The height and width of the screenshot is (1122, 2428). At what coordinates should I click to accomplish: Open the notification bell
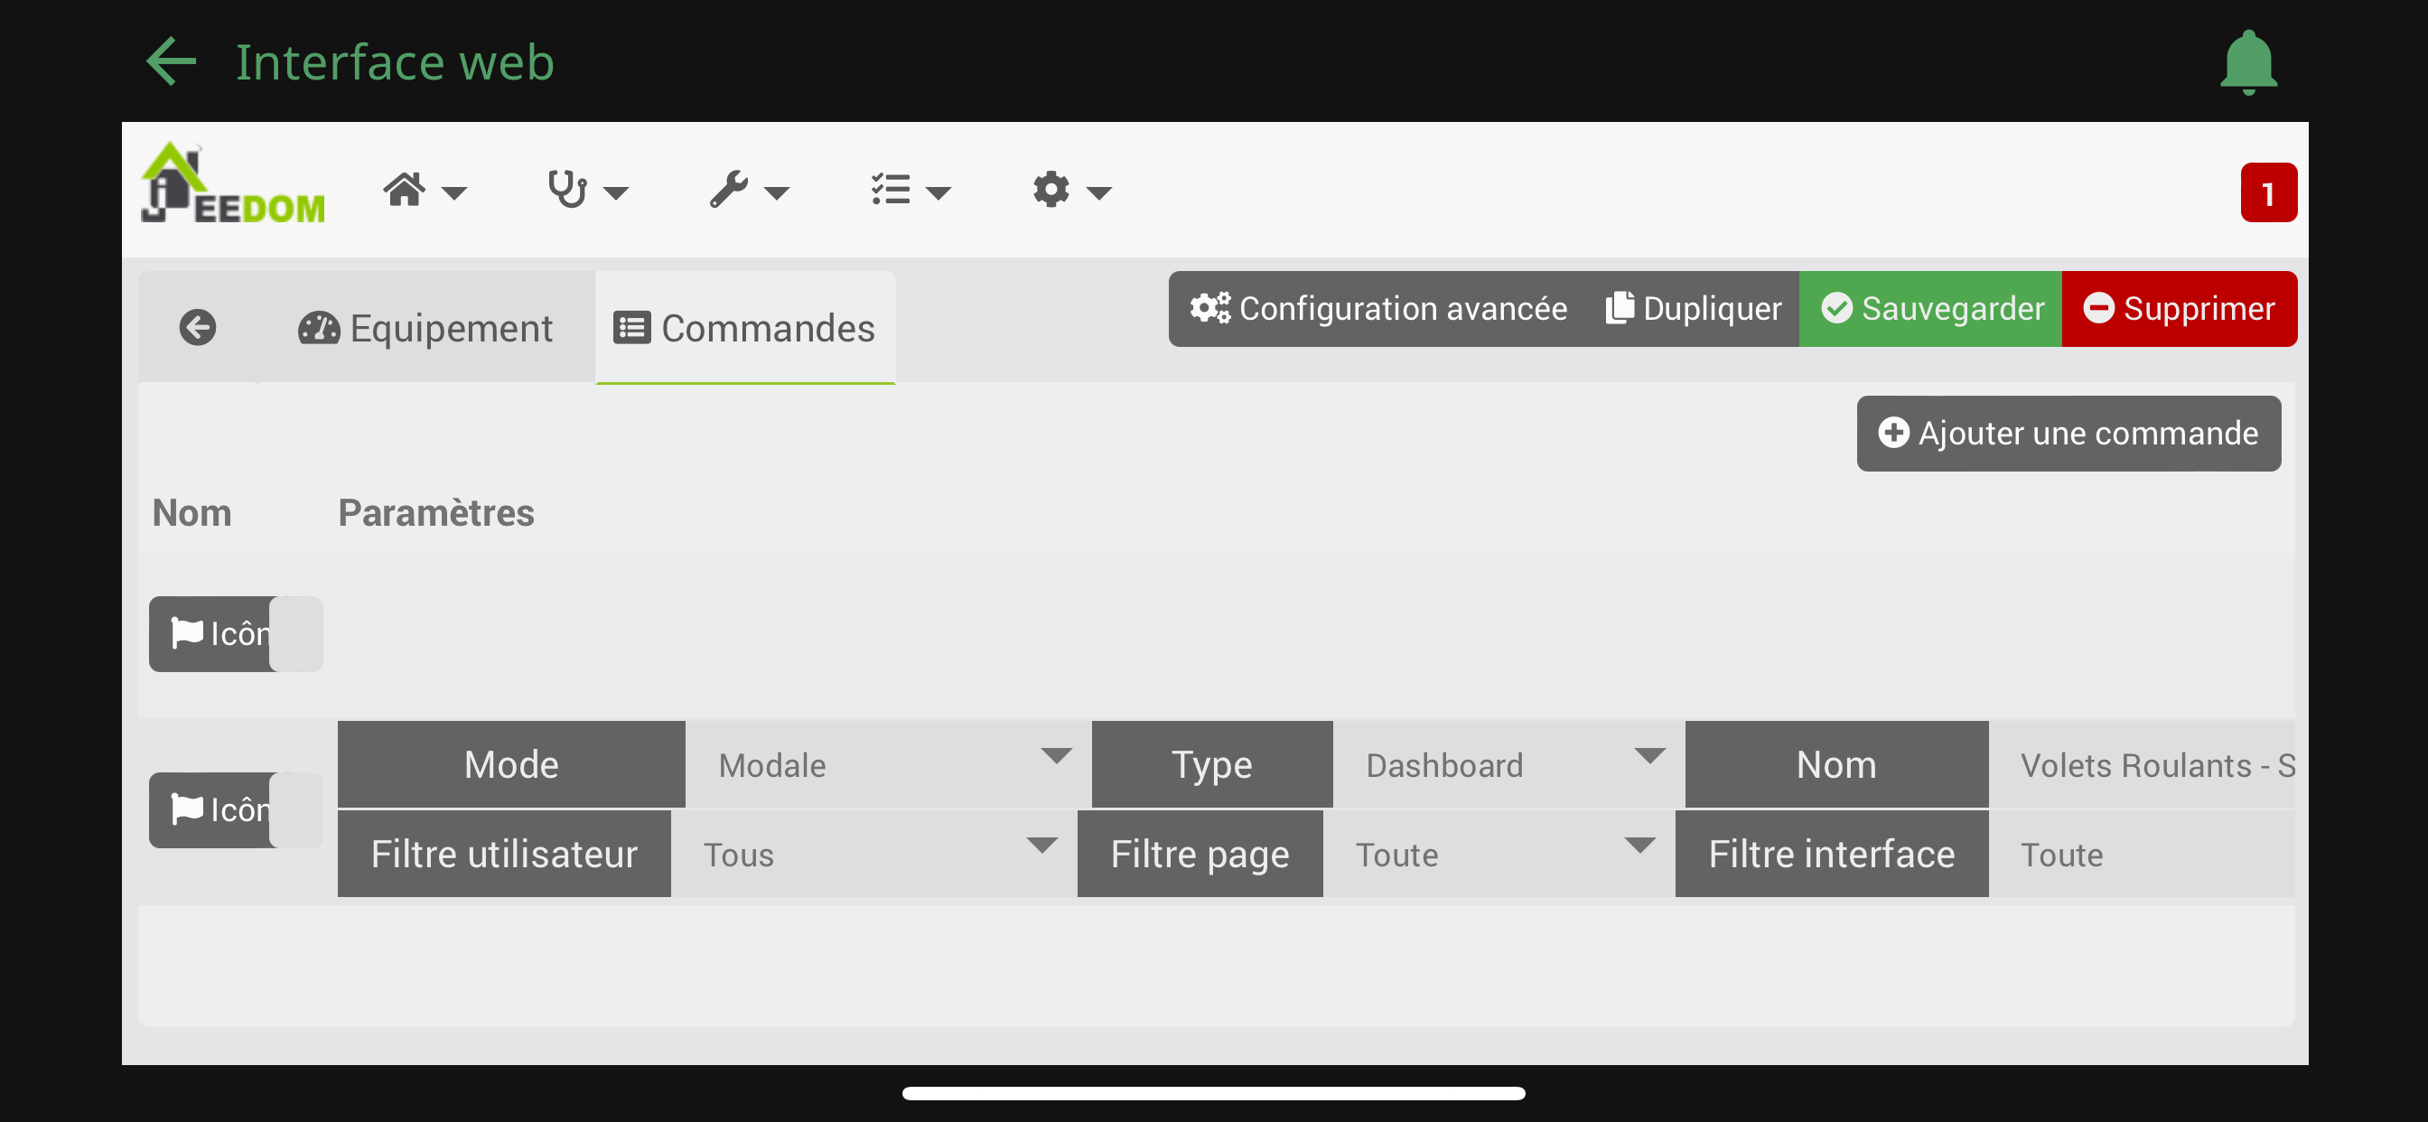click(2248, 62)
